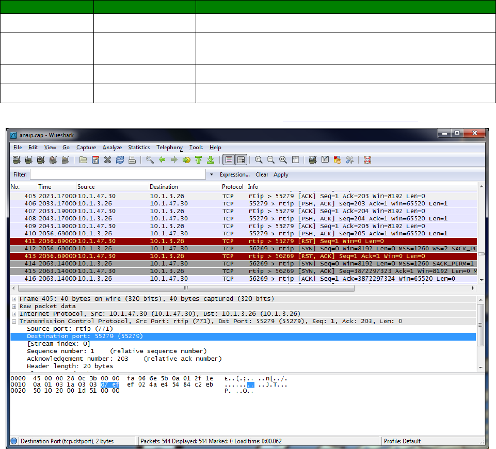Open the File menu

tap(18, 148)
